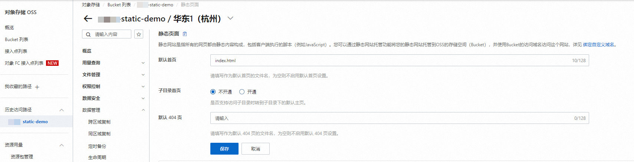The height and width of the screenshot is (162, 634).
Task: Go to 对象存储 breadcrumb
Action: coord(91,5)
